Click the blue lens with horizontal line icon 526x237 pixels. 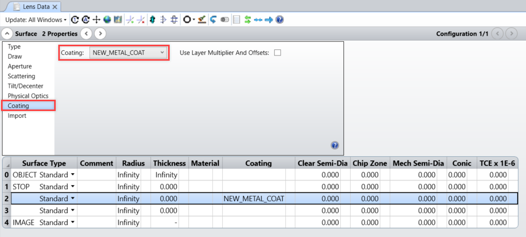[163, 20]
